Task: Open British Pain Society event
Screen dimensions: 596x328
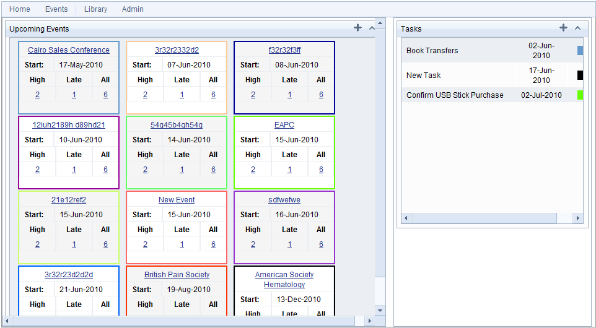Action: (x=177, y=275)
